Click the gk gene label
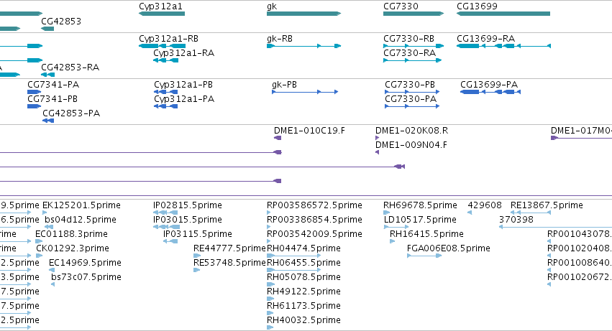 272,6
